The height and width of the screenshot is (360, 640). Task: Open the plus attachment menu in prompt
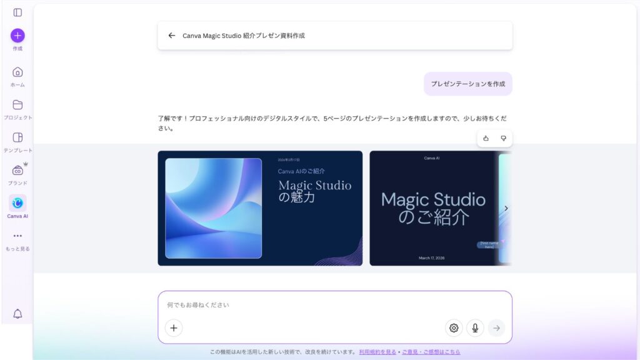[x=174, y=328]
